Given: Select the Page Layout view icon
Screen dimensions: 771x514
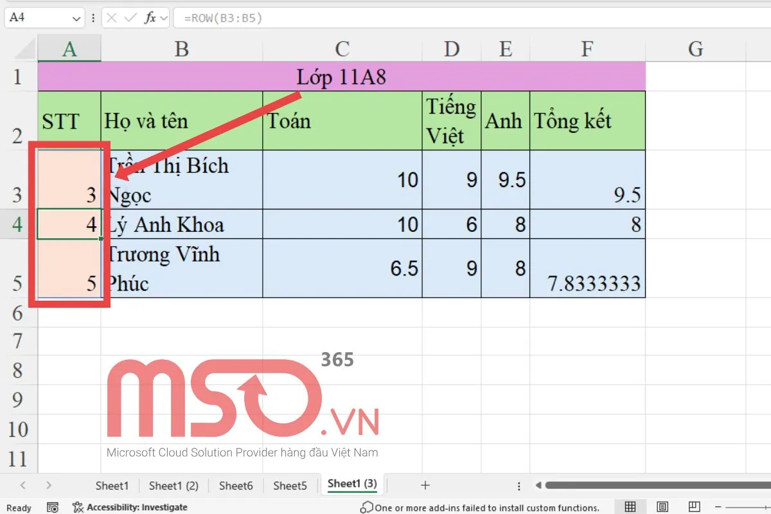Looking at the screenshot, I should click(x=662, y=507).
